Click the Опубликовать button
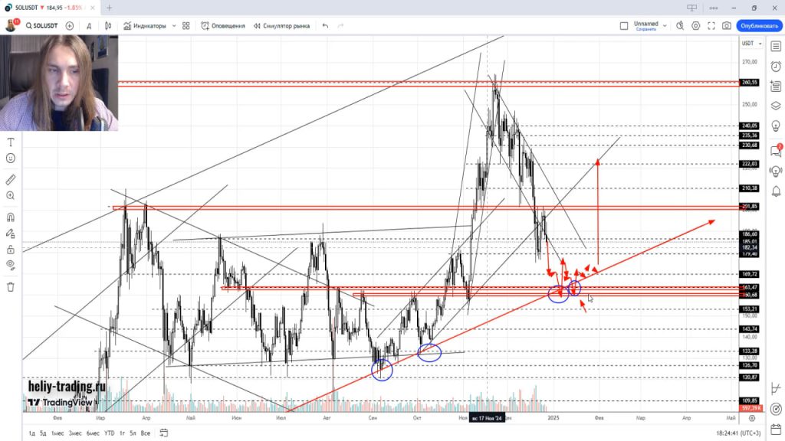Screen dimensions: 785x441 point(757,25)
